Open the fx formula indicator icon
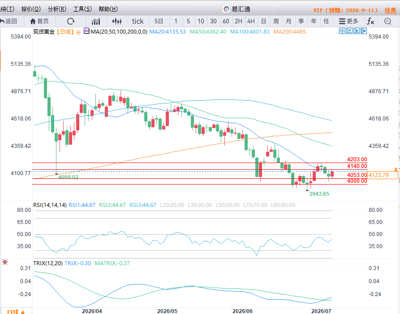This screenshot has width=400, height=314. (370, 21)
